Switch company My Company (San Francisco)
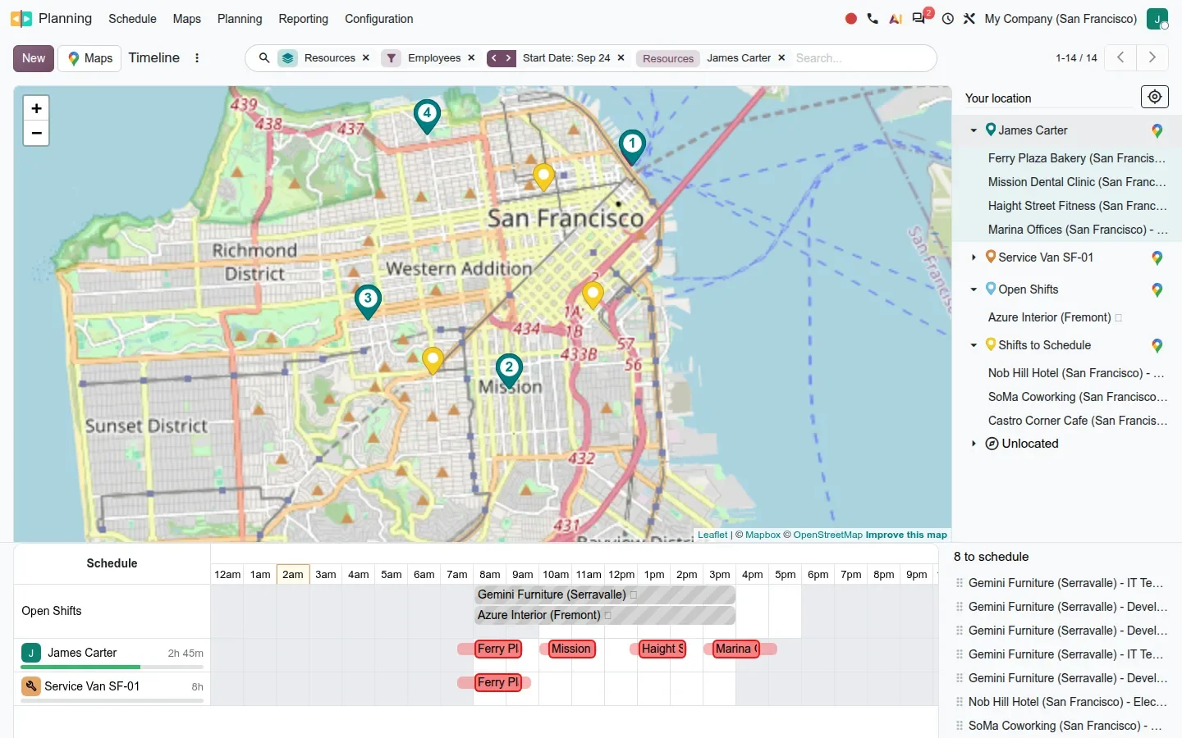The width and height of the screenshot is (1182, 738). click(x=1061, y=19)
